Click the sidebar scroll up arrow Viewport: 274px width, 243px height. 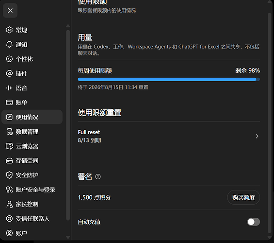68,26
